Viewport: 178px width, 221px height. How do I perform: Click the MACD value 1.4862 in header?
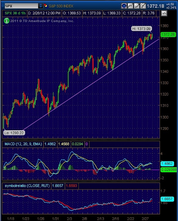pos(50,144)
